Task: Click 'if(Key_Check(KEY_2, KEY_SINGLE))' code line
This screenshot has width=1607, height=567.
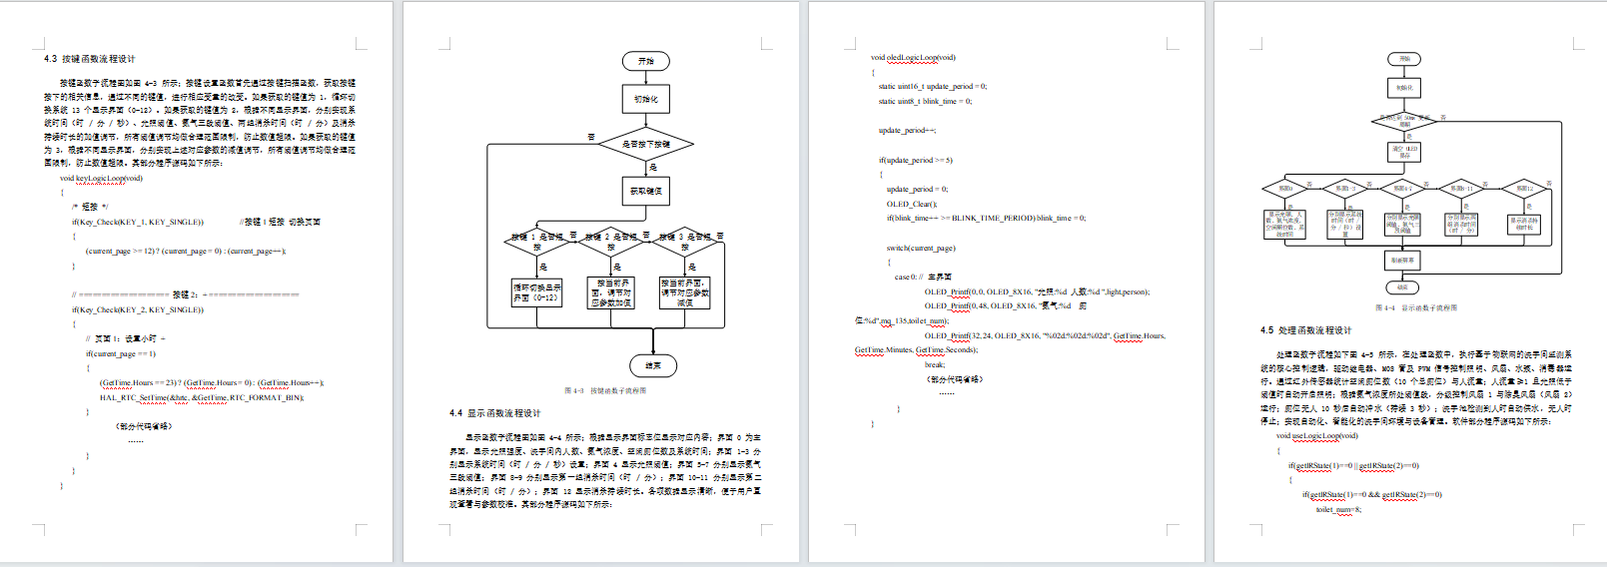Action: point(138,309)
